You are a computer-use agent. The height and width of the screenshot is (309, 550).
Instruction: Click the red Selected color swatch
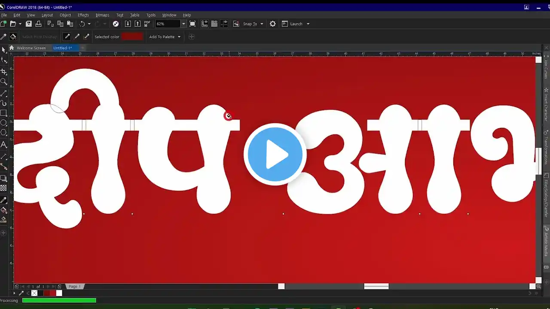click(132, 36)
